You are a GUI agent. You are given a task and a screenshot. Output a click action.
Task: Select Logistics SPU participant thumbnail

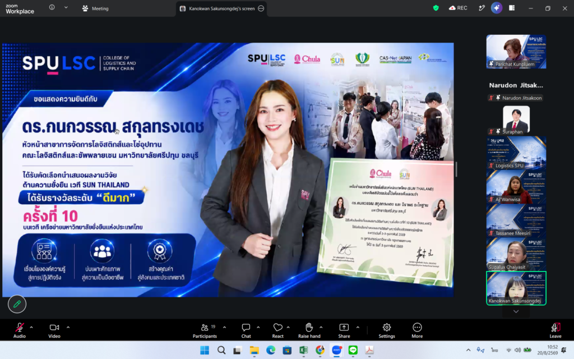(x=516, y=153)
